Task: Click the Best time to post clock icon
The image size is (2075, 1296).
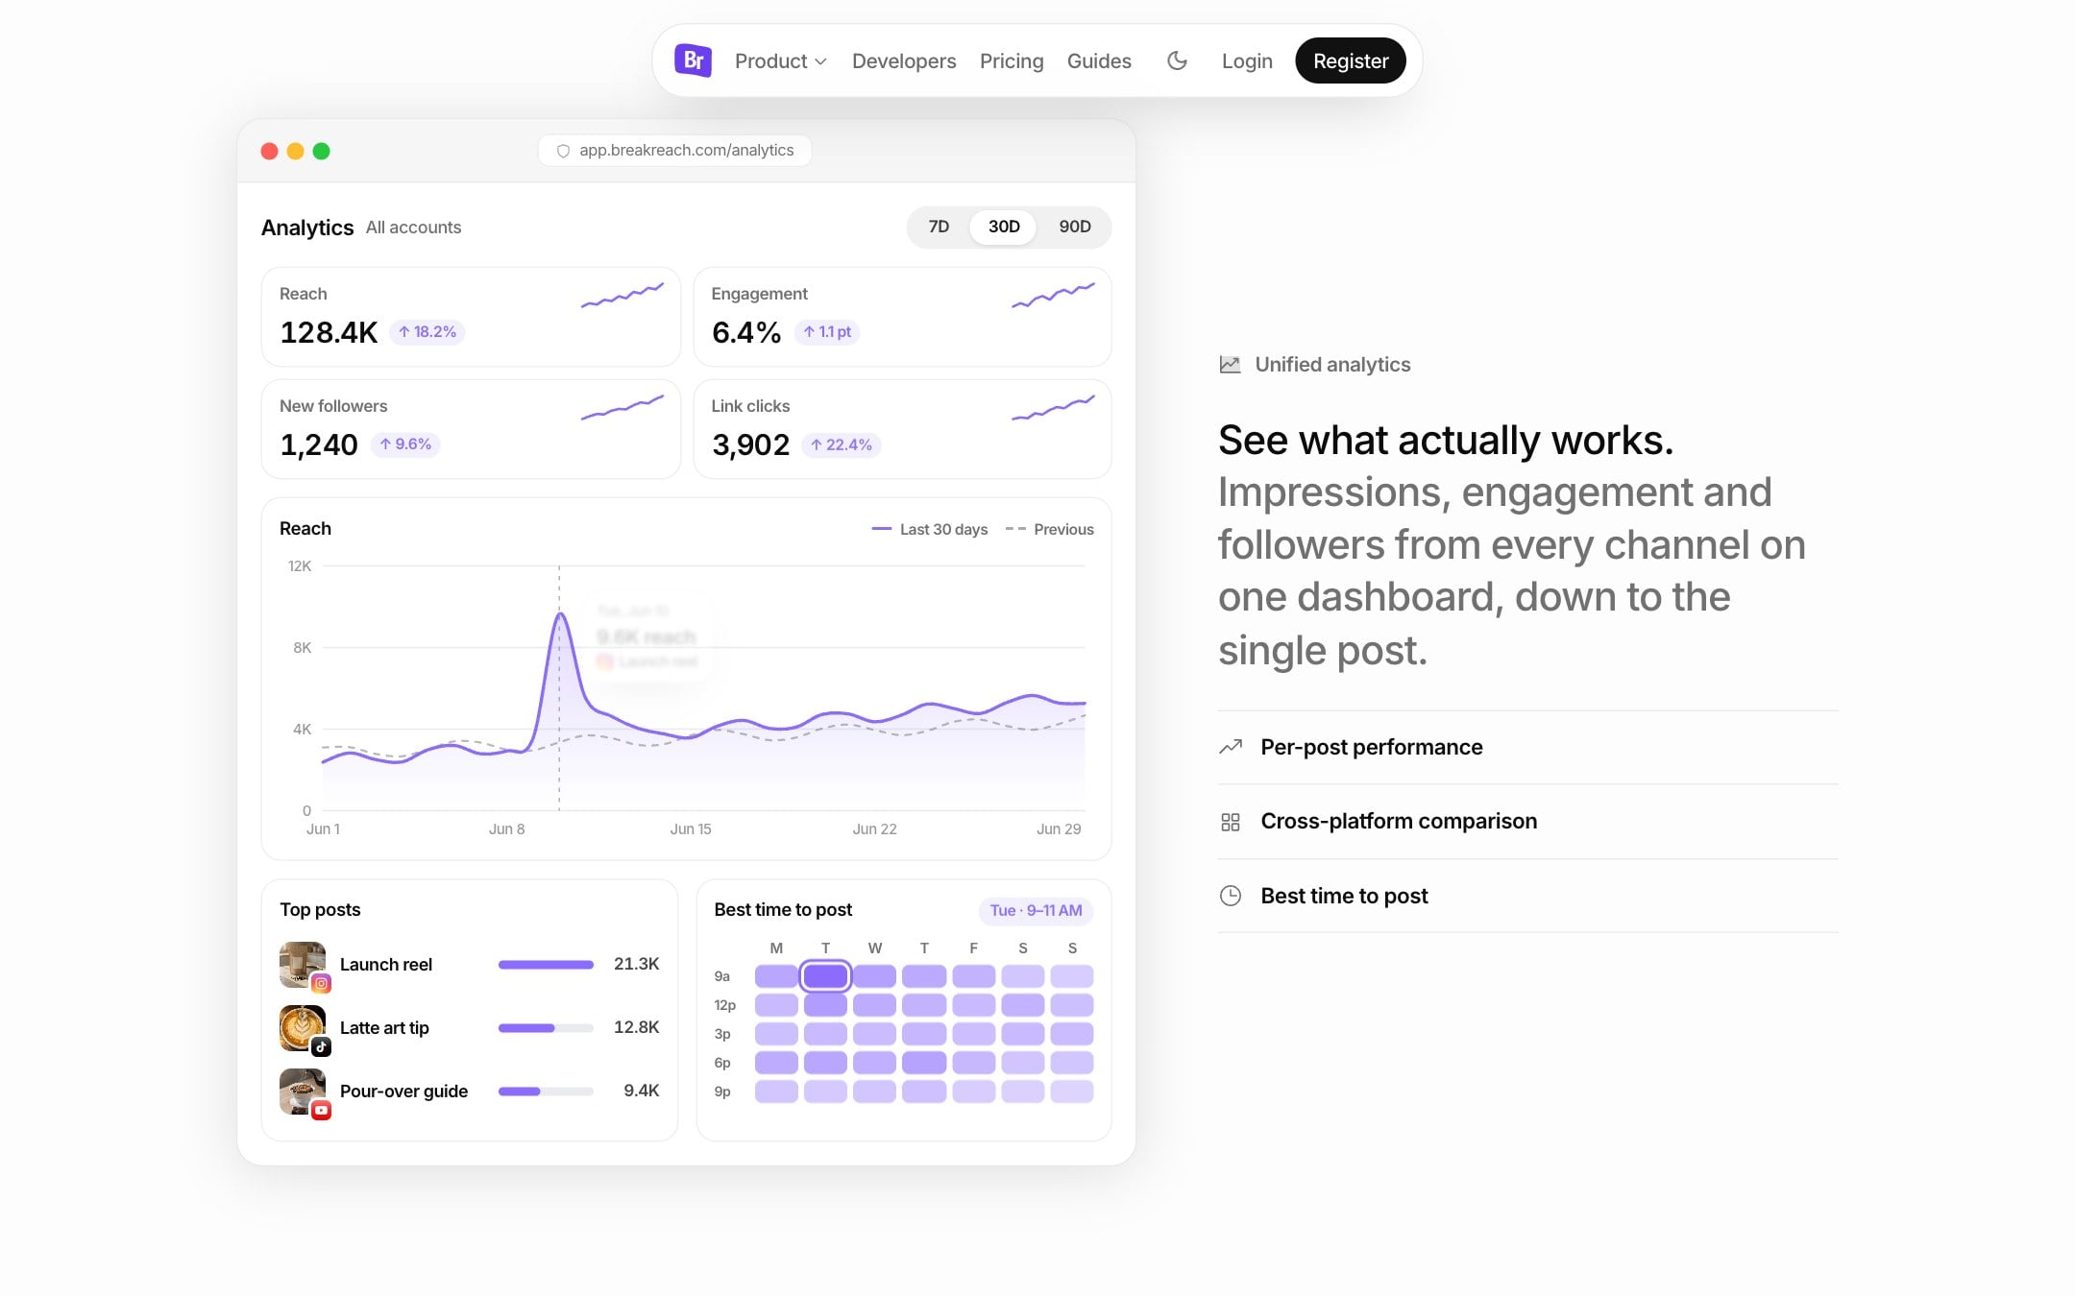Action: point(1231,896)
